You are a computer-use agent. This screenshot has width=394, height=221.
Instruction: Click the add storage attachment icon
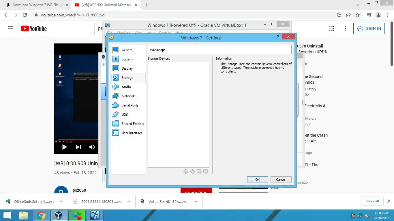click(199, 172)
